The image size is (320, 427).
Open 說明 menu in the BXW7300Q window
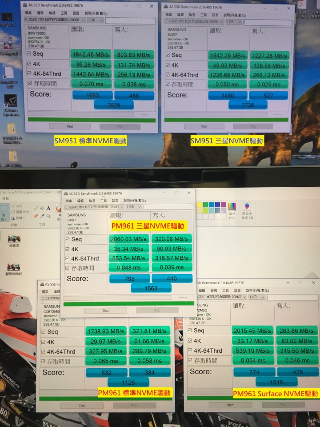click(x=96, y=13)
